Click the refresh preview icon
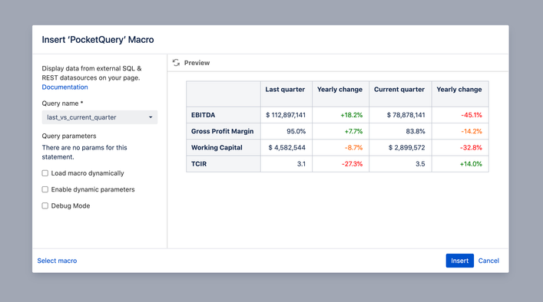Image resolution: width=543 pixels, height=302 pixels. 177,63
